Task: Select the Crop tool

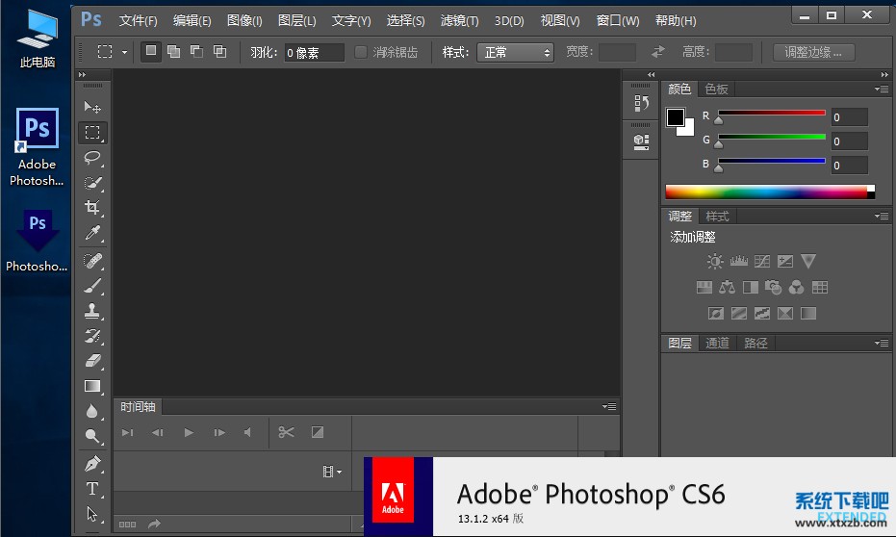Action: tap(92, 207)
